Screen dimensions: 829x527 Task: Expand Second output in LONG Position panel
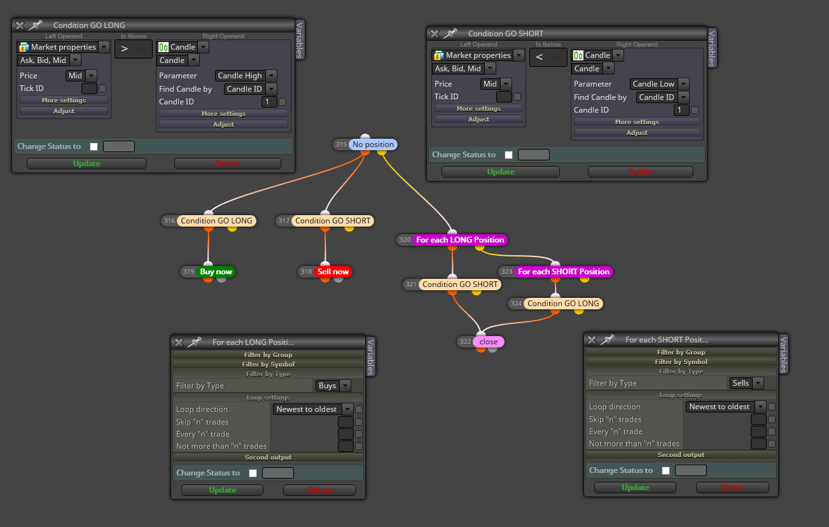click(x=268, y=457)
